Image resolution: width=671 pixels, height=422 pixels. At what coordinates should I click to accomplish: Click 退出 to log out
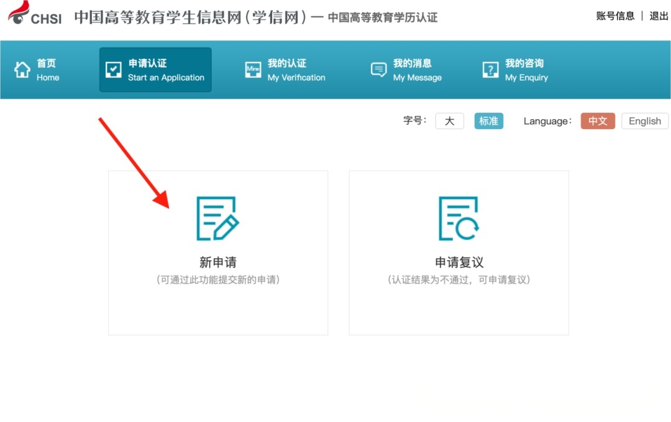point(659,16)
